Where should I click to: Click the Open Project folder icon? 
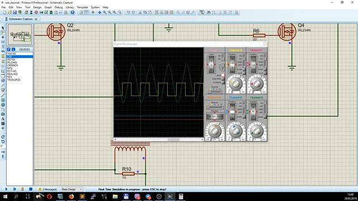10,12
